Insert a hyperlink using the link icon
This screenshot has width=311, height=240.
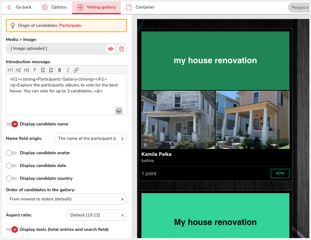pos(76,70)
